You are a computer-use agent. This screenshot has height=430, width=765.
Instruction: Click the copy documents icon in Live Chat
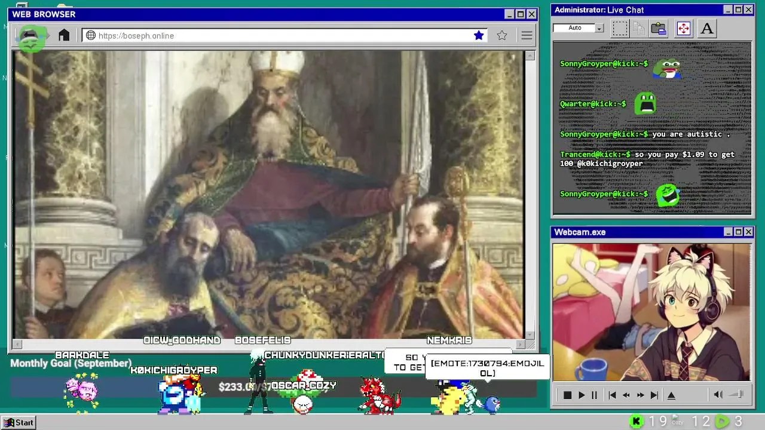coord(639,28)
